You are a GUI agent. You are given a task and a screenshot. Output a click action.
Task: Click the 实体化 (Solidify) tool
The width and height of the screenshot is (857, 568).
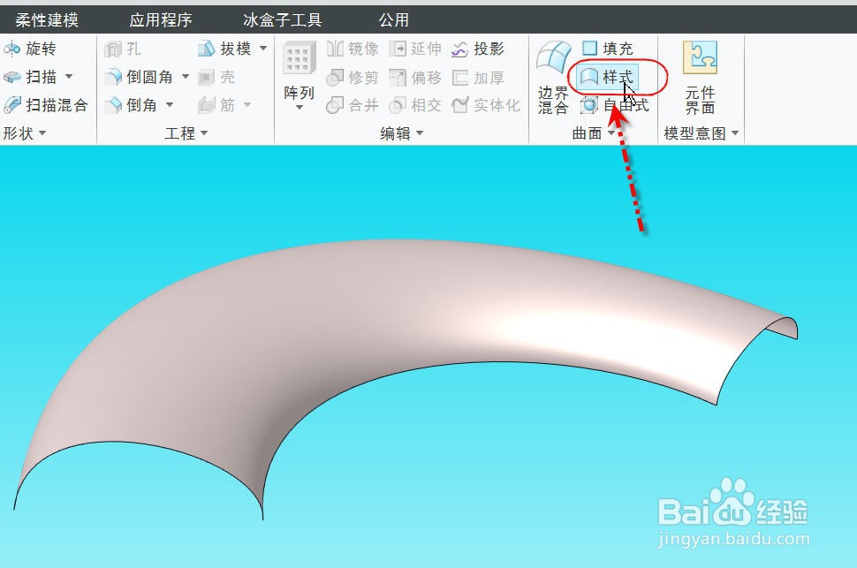click(486, 105)
